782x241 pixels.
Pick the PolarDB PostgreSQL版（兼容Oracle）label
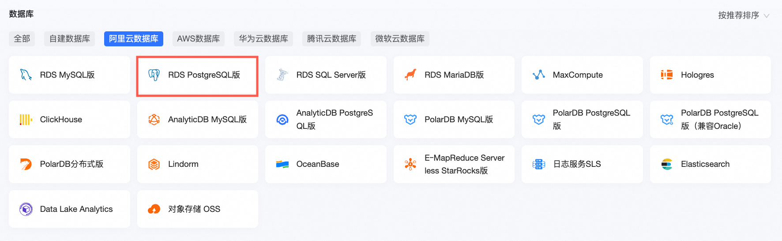pyautogui.click(x=719, y=120)
